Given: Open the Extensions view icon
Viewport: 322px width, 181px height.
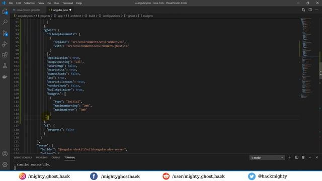Looking at the screenshot, I should click(5, 55).
